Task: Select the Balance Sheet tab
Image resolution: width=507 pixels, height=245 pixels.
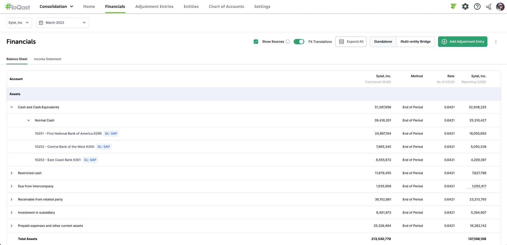Action: [17, 59]
